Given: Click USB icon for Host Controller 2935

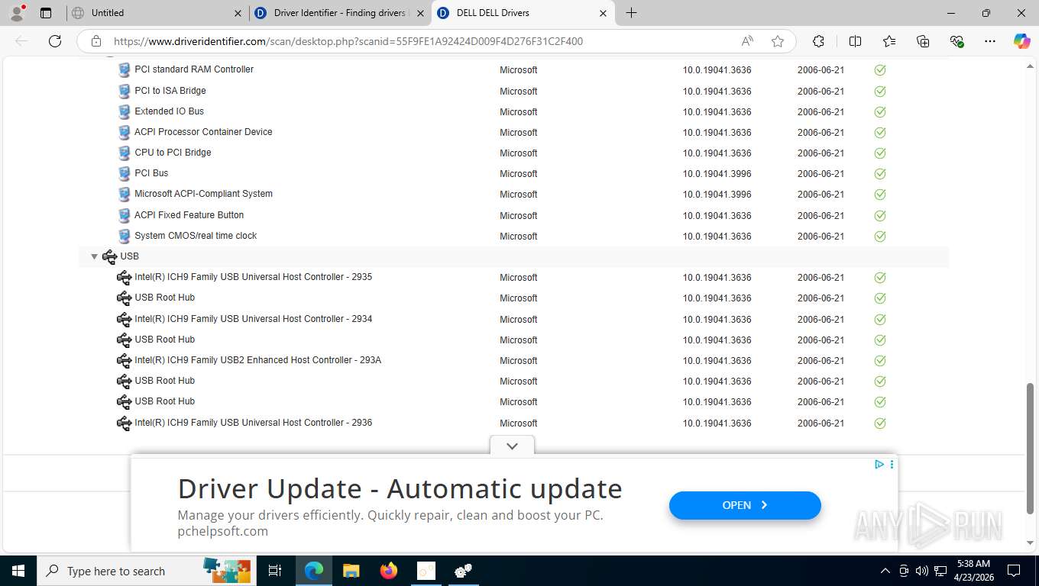Looking at the screenshot, I should (x=124, y=277).
